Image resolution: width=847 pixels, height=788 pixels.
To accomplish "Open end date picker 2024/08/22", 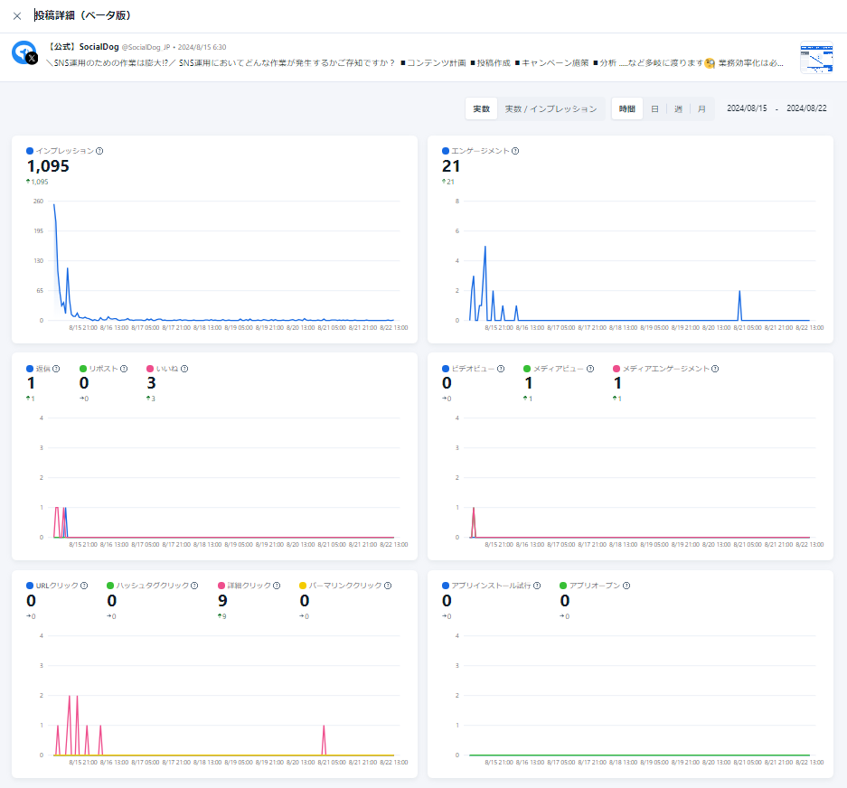I will click(806, 108).
